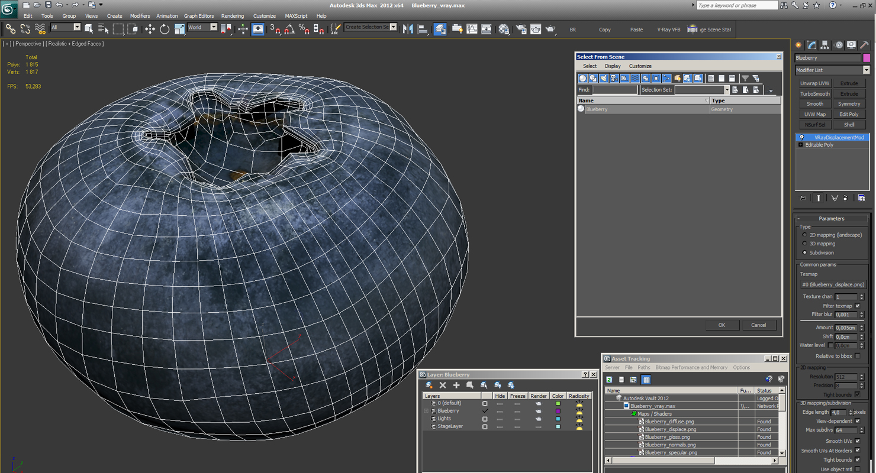Toggle Angle Snap in the toolbar
The height and width of the screenshot is (473, 876).
coord(289,28)
